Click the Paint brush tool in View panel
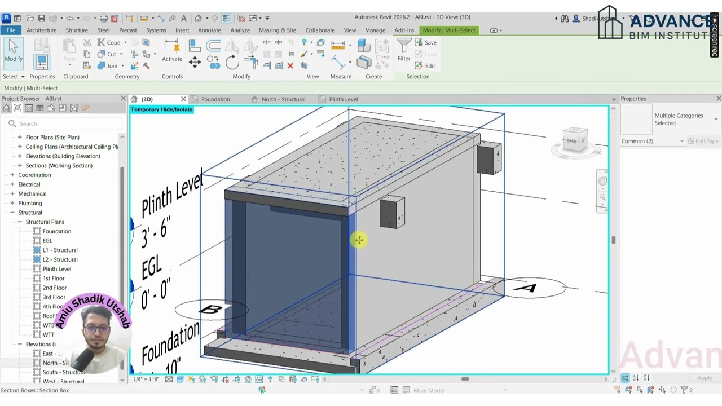722x406 pixels. 304,54
